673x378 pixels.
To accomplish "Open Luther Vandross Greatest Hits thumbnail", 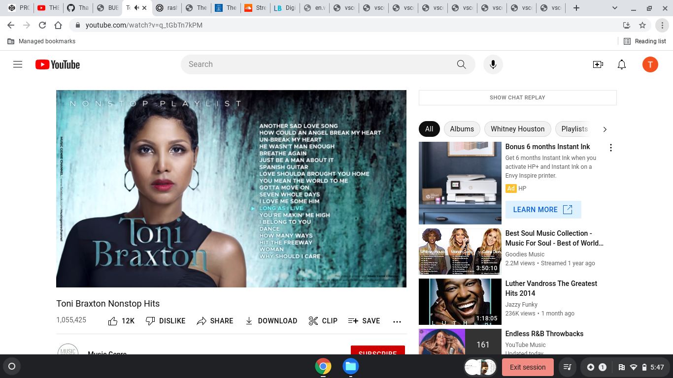I will click(460, 302).
